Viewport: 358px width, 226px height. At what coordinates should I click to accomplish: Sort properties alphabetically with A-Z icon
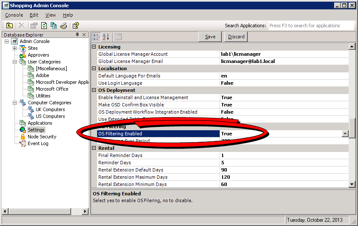click(x=106, y=37)
